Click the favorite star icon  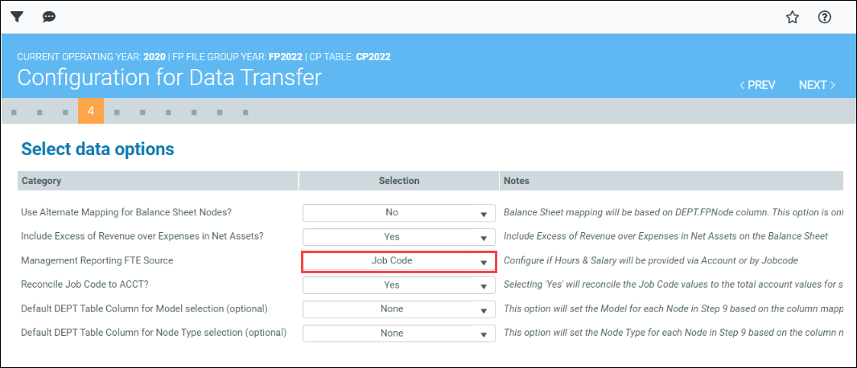coord(793,17)
